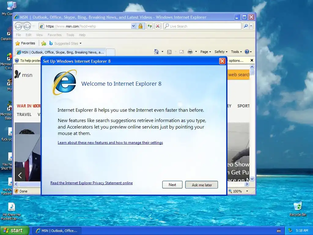This screenshot has width=313, height=235.
Task: Click the TRAVEL navigation link
Action: tap(24, 114)
